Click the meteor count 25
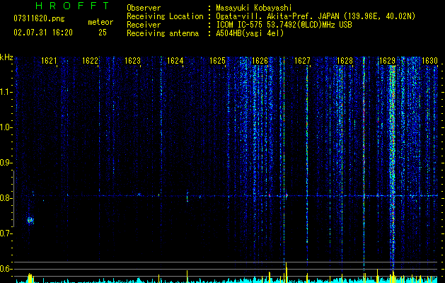This screenshot has height=283, width=445. click(x=103, y=33)
